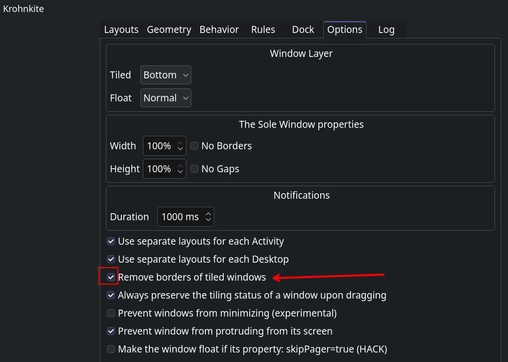Screen dimensions: 508x362
Task: Toggle Remove borders of tiled windows
Action: tap(111, 277)
